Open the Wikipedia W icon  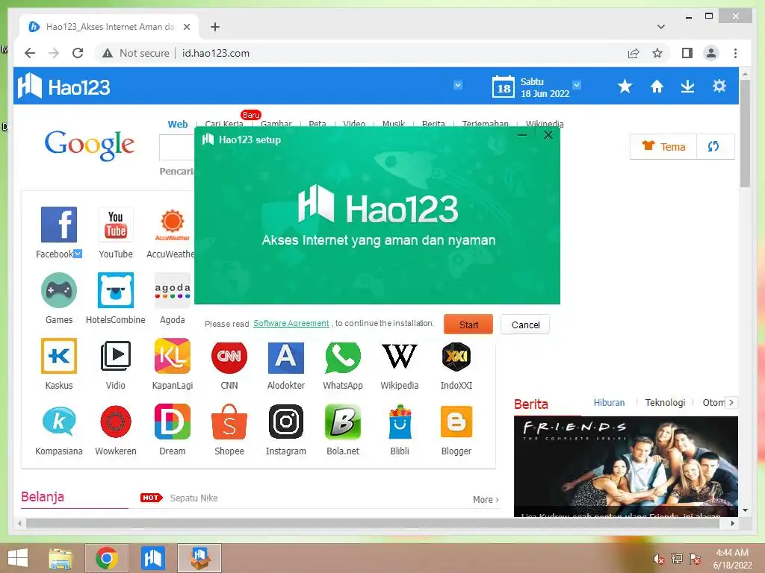click(400, 356)
